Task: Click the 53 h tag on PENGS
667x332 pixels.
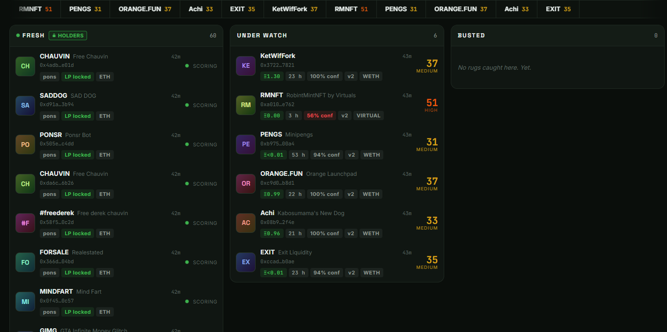Action: (x=298, y=155)
